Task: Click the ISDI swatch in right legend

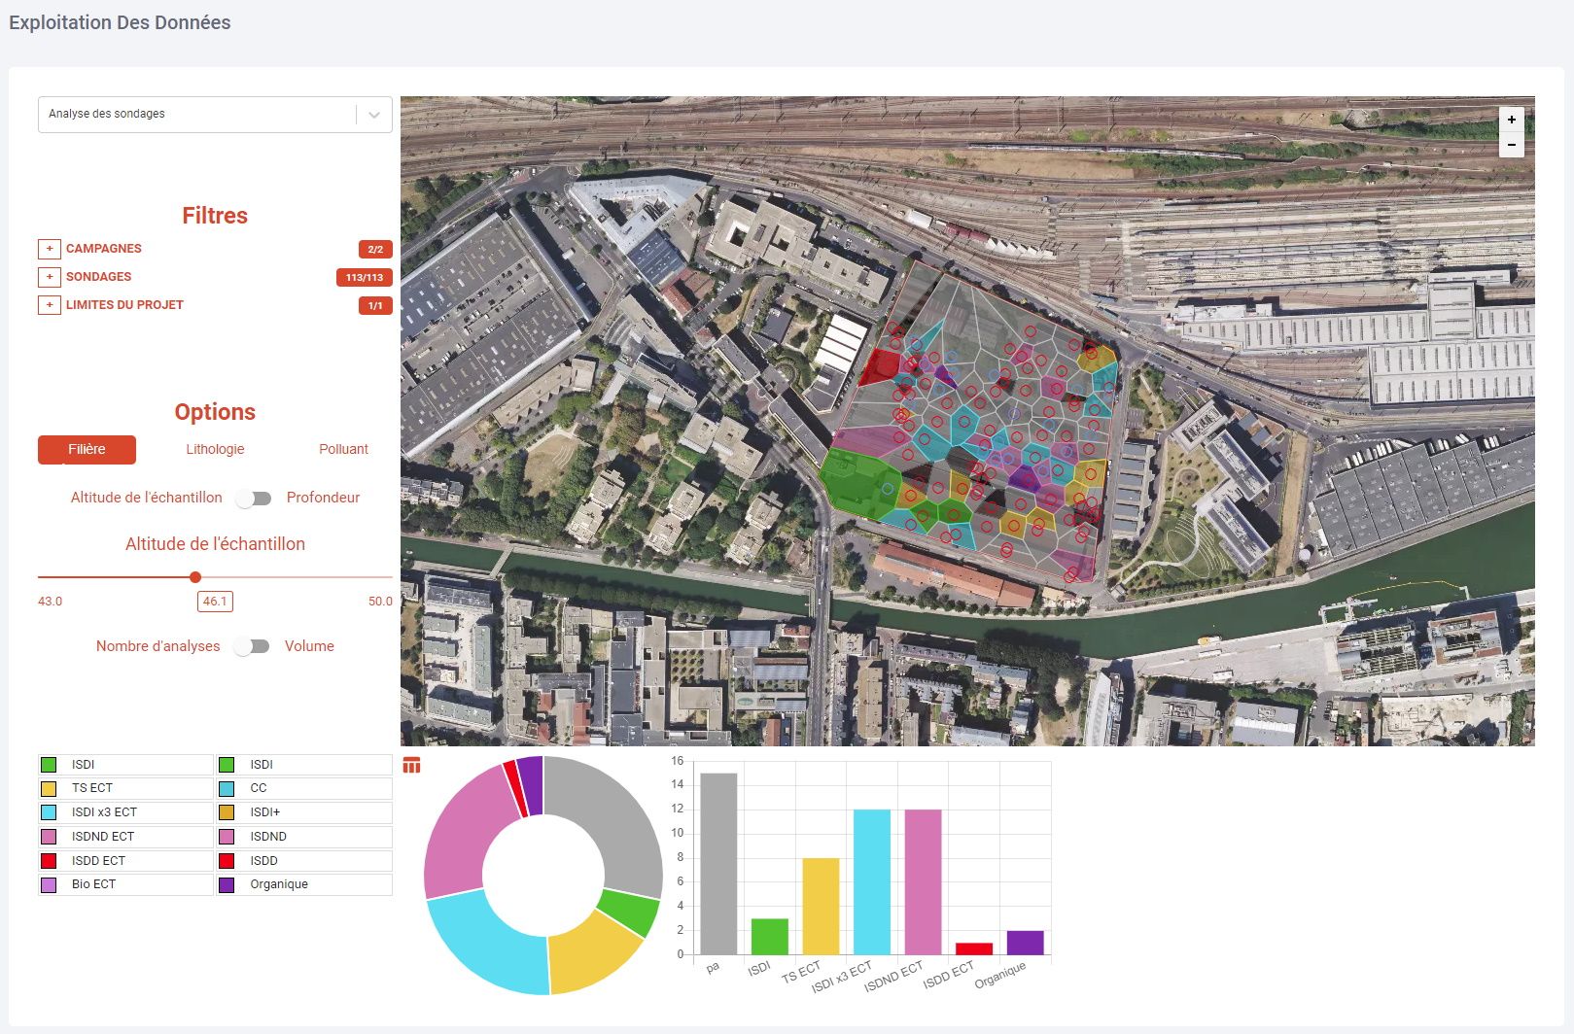Action: (227, 765)
